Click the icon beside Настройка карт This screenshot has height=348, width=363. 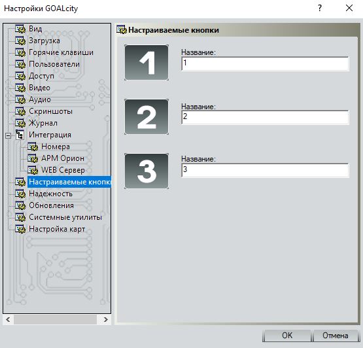(x=20, y=229)
